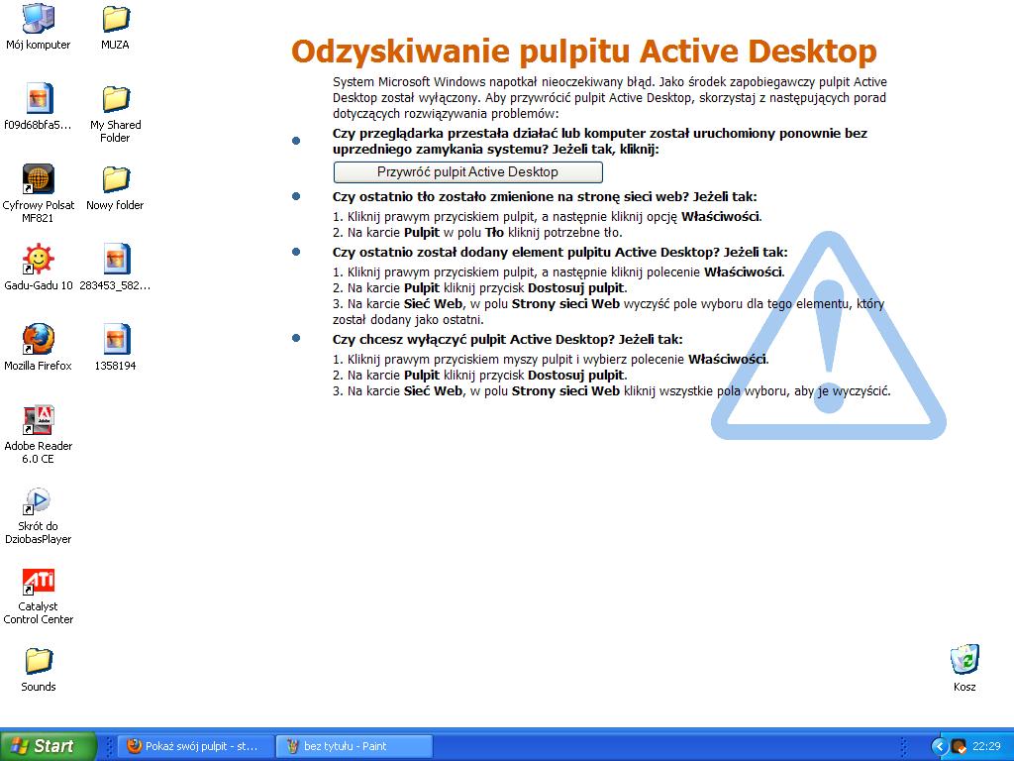1014x761 pixels.
Task: Click the tray icon beside the clock
Action: [x=959, y=747]
